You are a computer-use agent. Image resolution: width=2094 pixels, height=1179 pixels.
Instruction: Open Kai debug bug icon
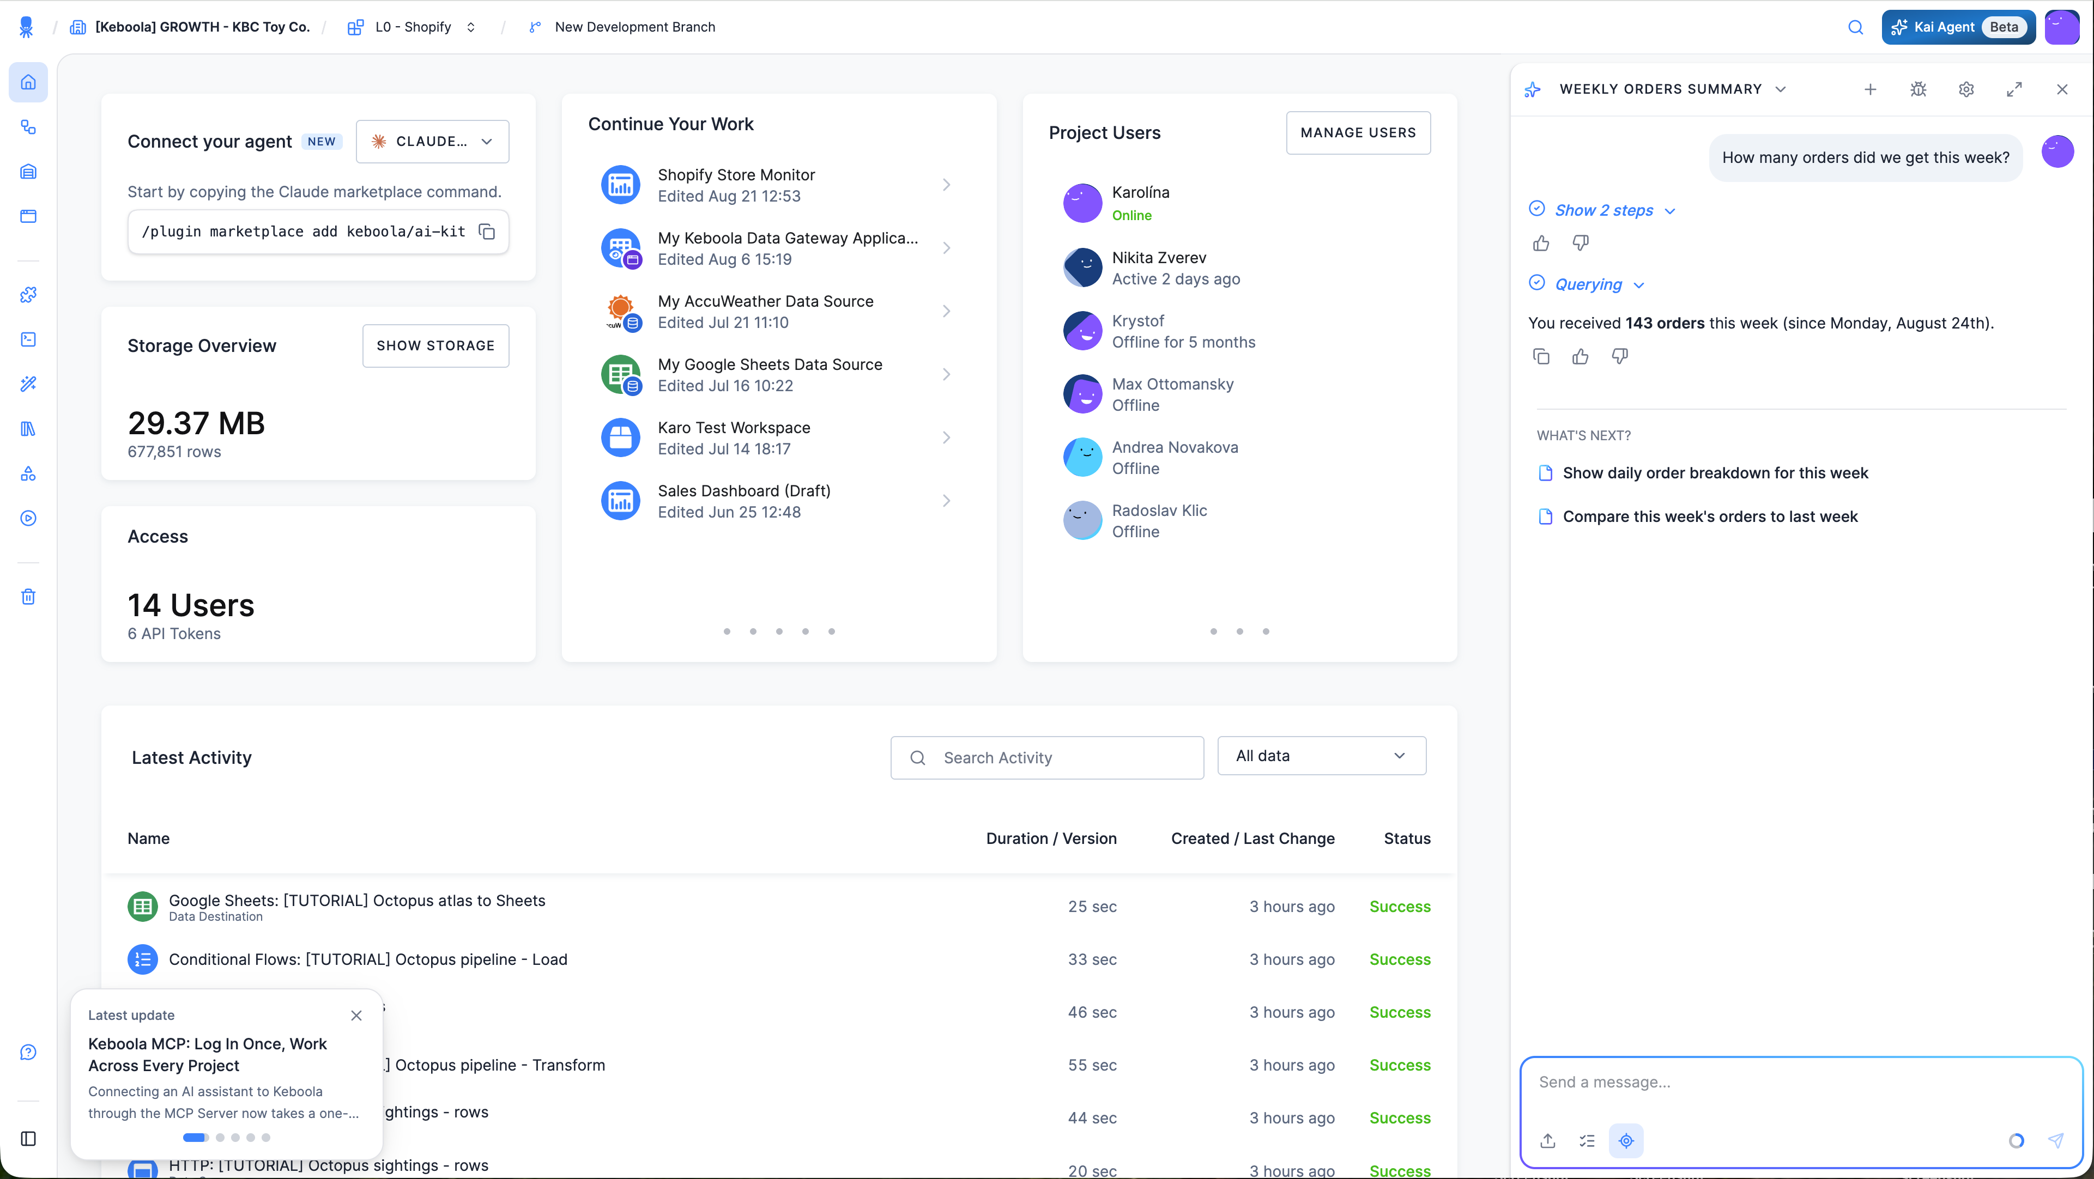(x=1917, y=89)
